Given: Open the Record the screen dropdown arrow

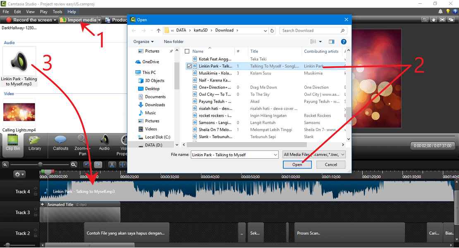Looking at the screenshot, I should point(55,20).
